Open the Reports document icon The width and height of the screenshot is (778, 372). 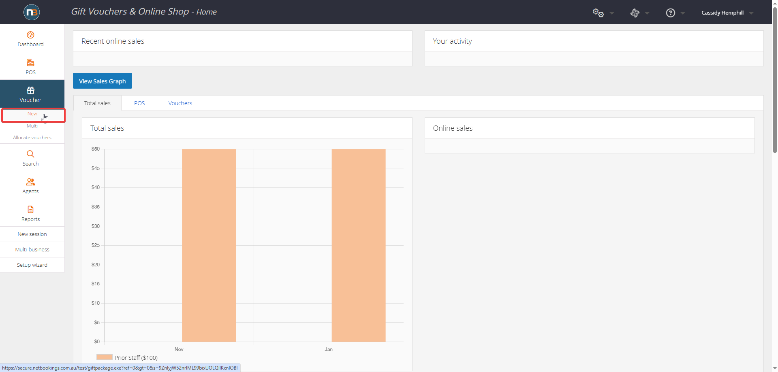pyautogui.click(x=30, y=209)
